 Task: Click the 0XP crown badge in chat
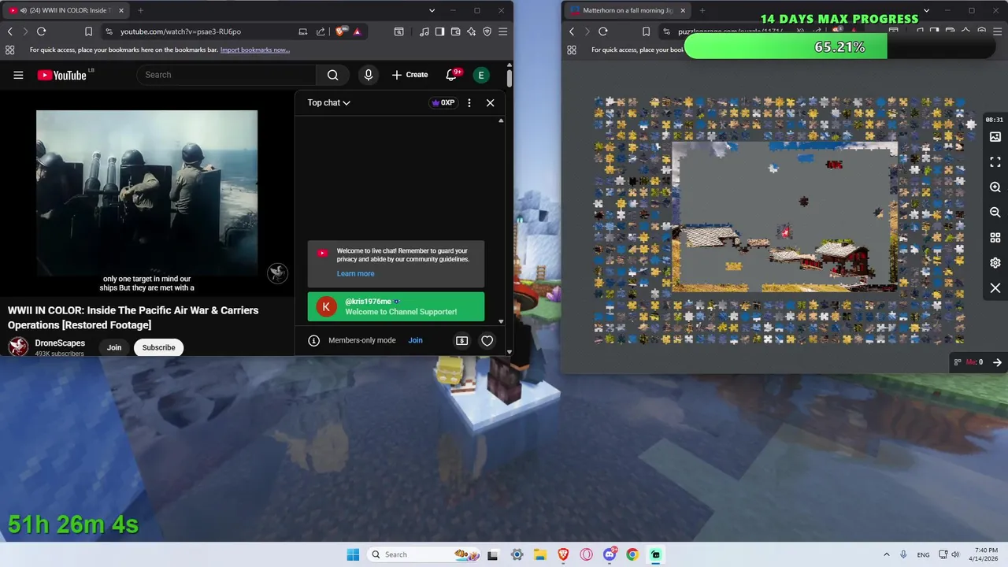click(443, 102)
